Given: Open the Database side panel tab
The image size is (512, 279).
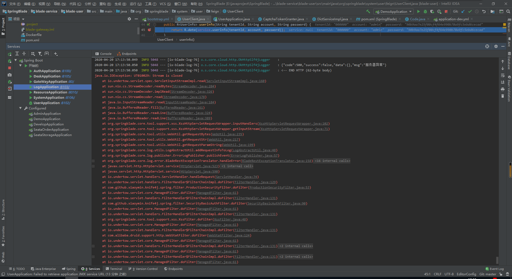Looking at the screenshot, I should [x=509, y=61].
